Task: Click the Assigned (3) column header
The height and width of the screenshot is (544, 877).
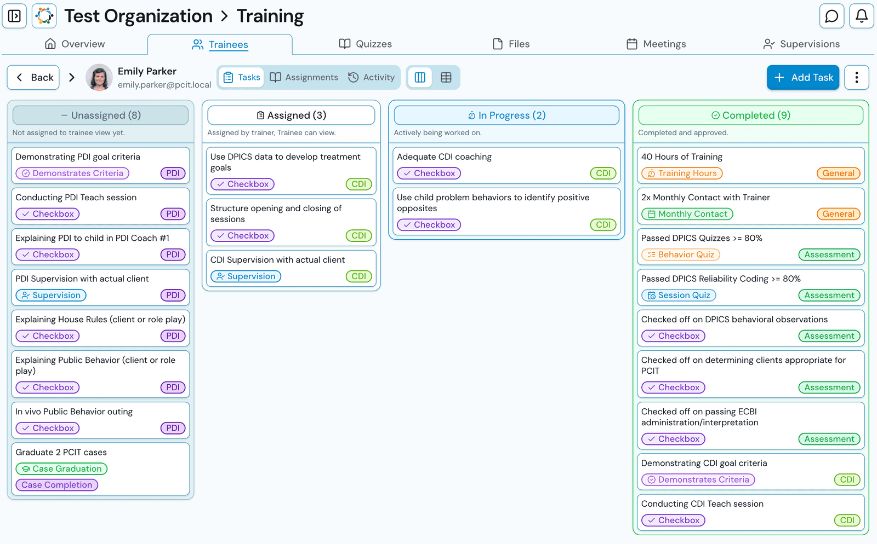Action: coord(291,115)
